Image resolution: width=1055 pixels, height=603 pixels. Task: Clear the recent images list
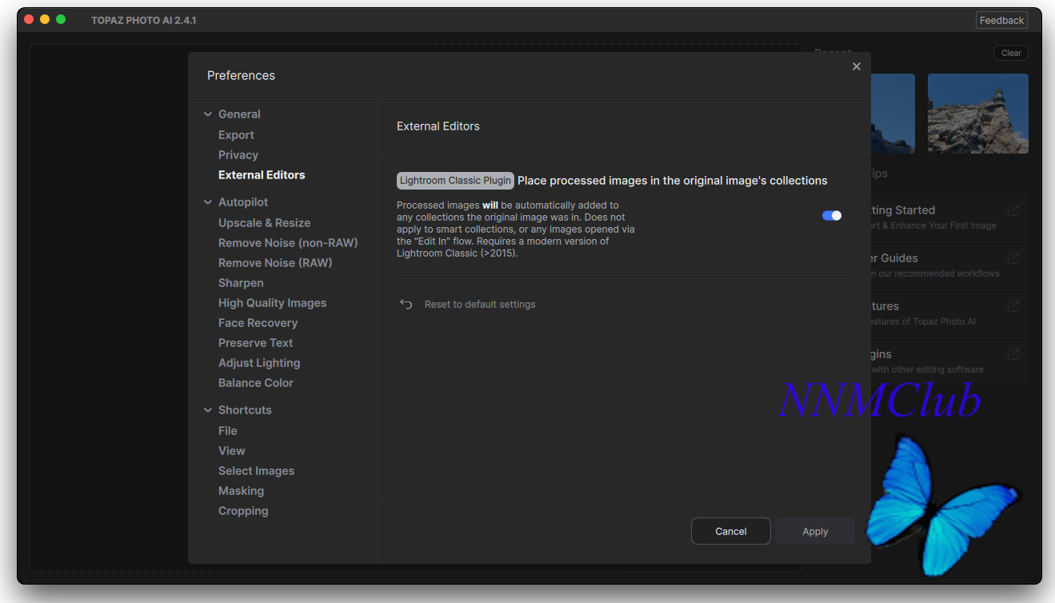coord(1011,53)
